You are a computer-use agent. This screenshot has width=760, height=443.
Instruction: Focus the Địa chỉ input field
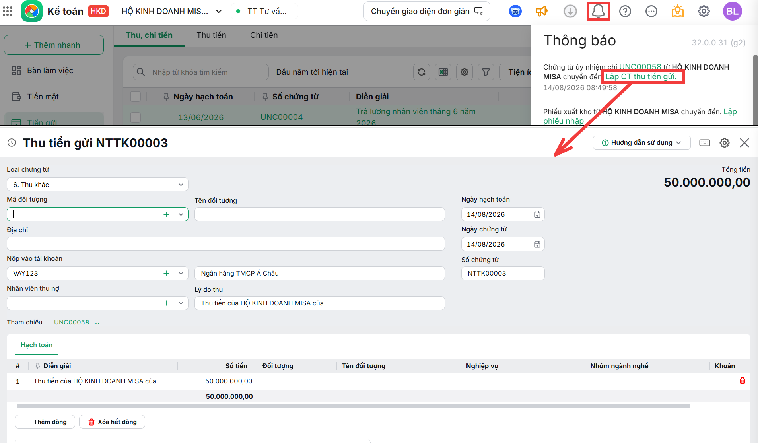(225, 244)
